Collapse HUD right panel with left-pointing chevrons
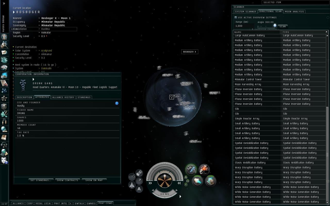 click(179, 183)
